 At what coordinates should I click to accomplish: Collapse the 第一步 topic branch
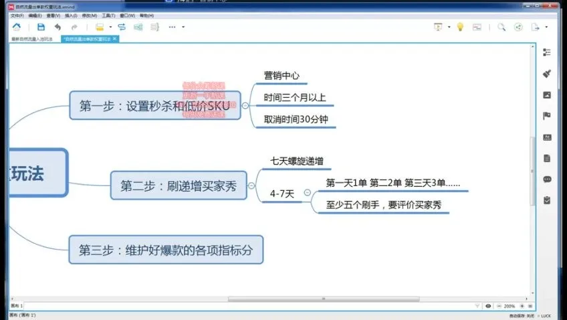(x=245, y=105)
